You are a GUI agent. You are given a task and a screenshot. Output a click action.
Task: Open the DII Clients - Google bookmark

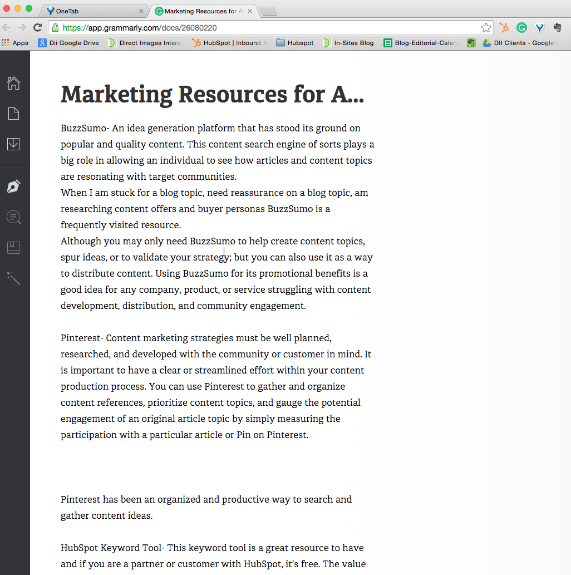click(520, 43)
